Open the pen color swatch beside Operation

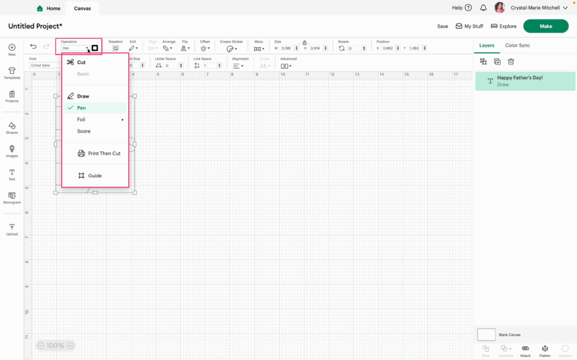(x=95, y=48)
